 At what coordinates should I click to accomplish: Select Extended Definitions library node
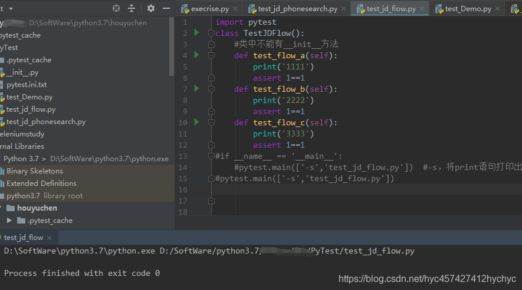41,184
